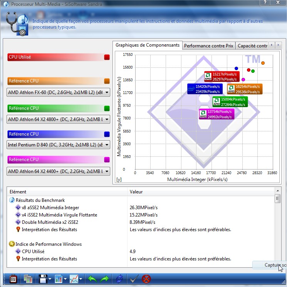Click the Valeur column header

point(201,191)
